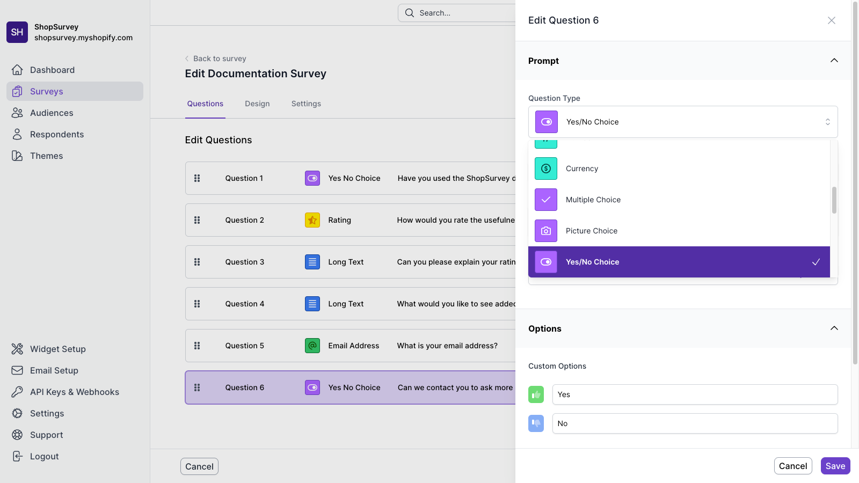Viewport: 859px width, 483px height.
Task: Close the Edit Question 6 panel
Action: (x=832, y=20)
